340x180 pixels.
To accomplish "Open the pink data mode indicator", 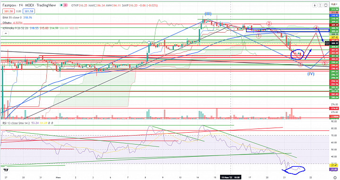I will pyautogui.click(x=66, y=5).
